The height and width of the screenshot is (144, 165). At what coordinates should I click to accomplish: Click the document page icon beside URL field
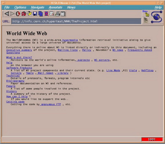tap(145, 21)
